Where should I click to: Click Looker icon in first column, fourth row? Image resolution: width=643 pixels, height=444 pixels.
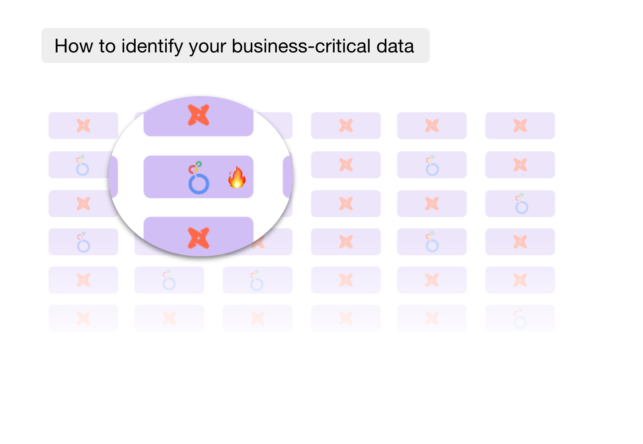click(83, 242)
